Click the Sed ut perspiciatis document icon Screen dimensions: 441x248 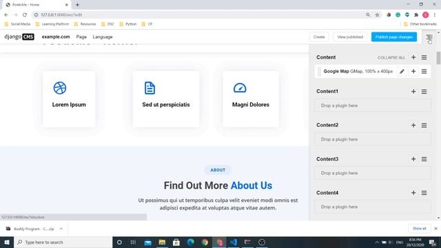coord(150,88)
